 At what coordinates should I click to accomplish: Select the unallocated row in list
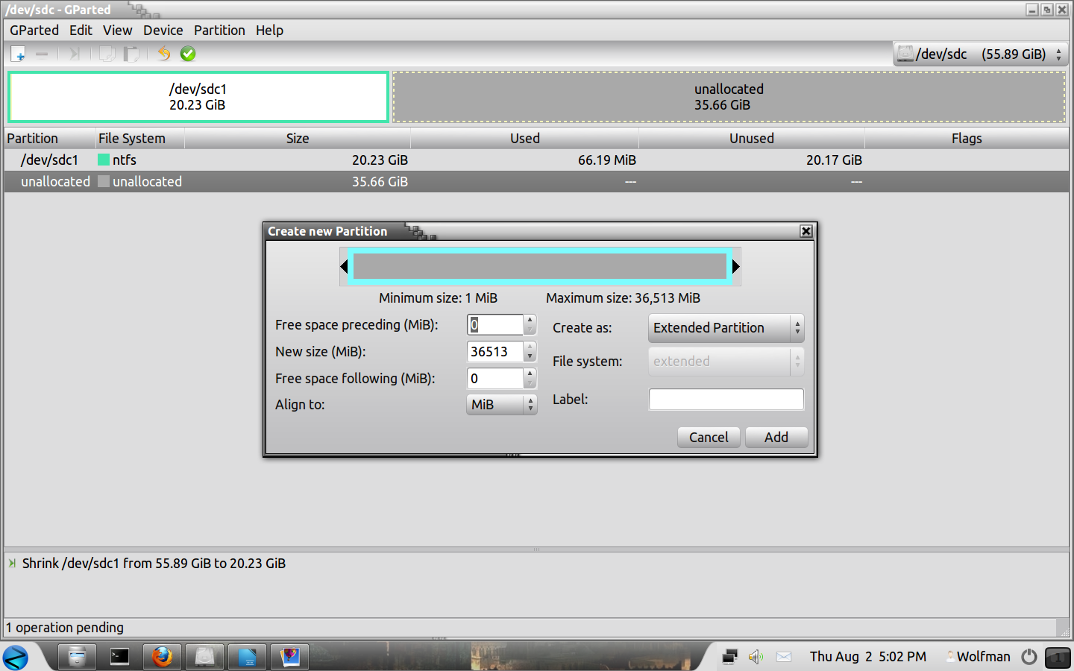pos(536,182)
